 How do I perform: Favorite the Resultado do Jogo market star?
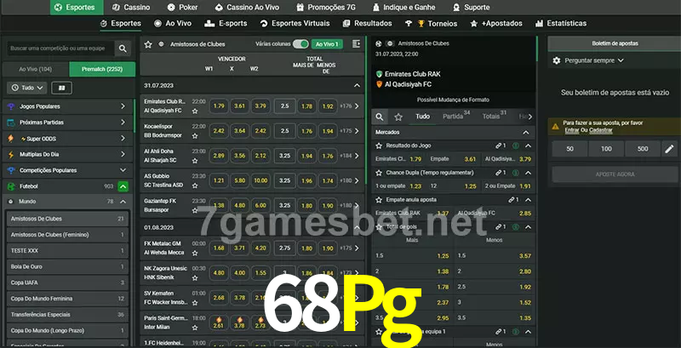point(516,146)
